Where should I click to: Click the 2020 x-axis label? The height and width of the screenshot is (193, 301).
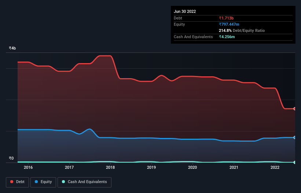tap(192, 167)
